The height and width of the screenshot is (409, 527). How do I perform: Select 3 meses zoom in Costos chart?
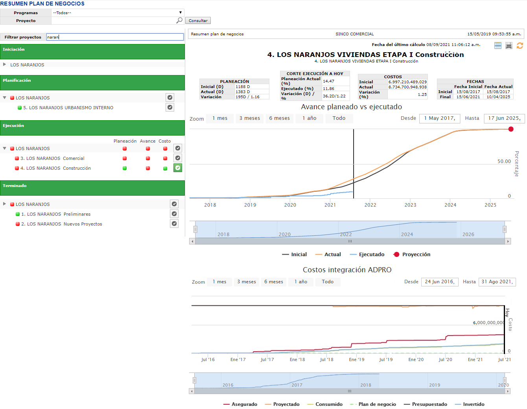coord(247,282)
